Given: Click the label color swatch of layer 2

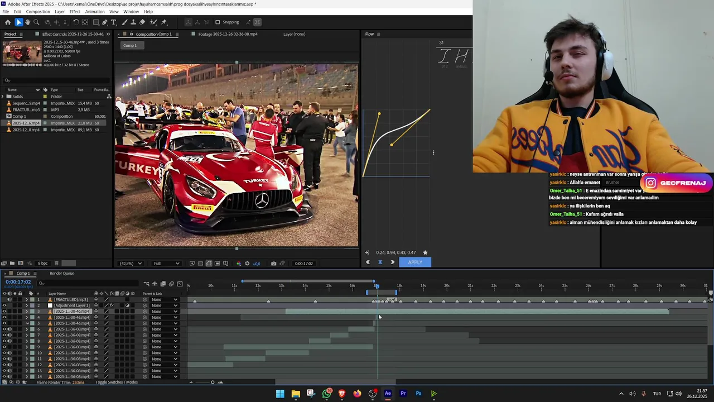Looking at the screenshot, I should click(32, 305).
